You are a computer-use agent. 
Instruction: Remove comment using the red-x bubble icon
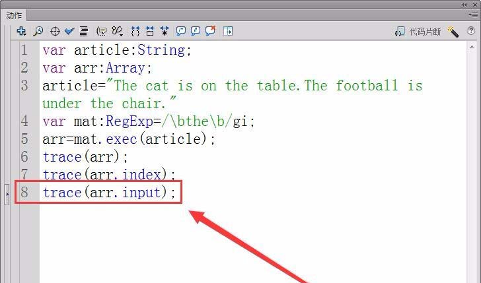click(210, 30)
